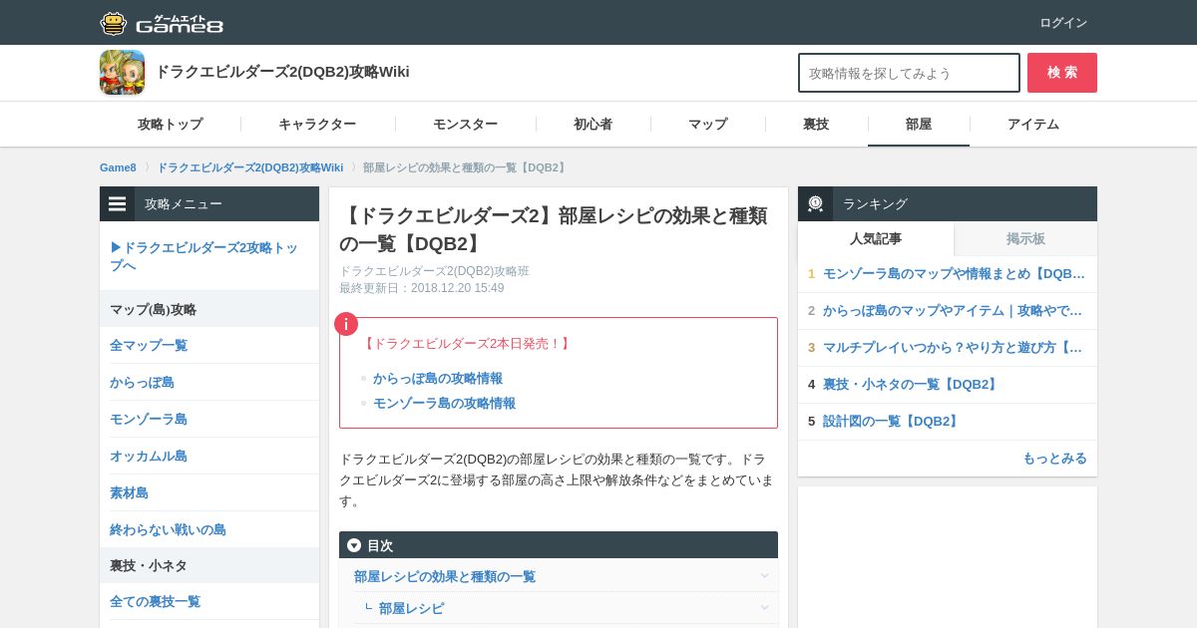Click the ranking medal icon
Viewport: 1197px width, 628px height.
point(815,203)
